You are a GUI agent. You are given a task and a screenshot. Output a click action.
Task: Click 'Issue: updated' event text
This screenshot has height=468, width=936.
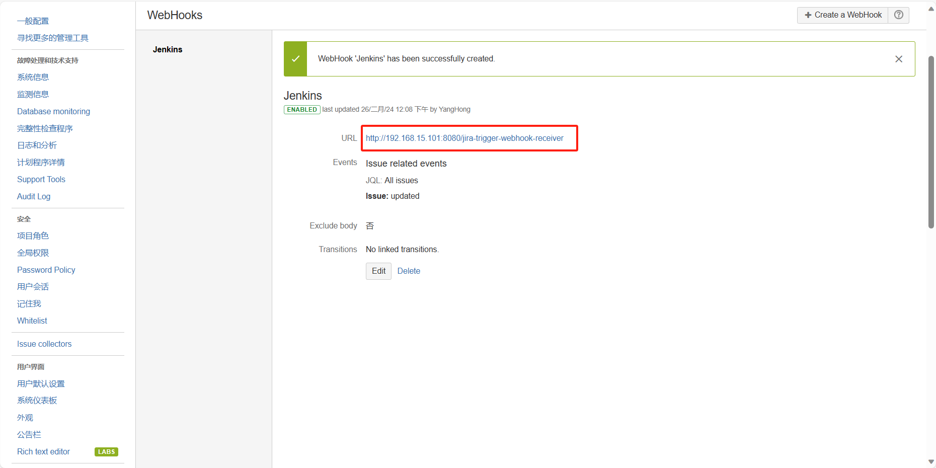(393, 196)
